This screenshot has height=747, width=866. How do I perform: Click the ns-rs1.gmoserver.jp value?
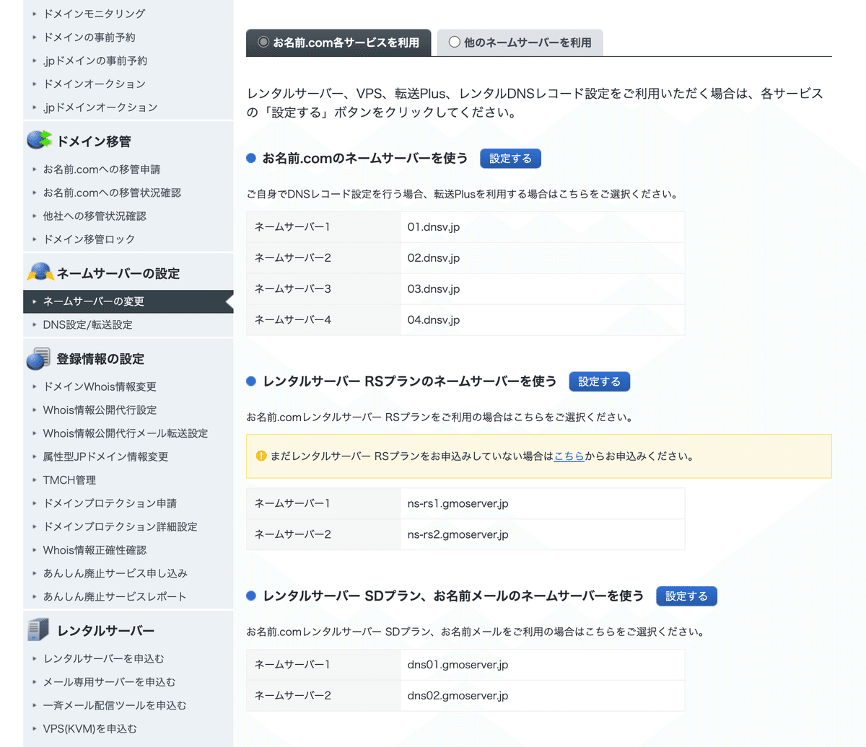click(x=458, y=503)
